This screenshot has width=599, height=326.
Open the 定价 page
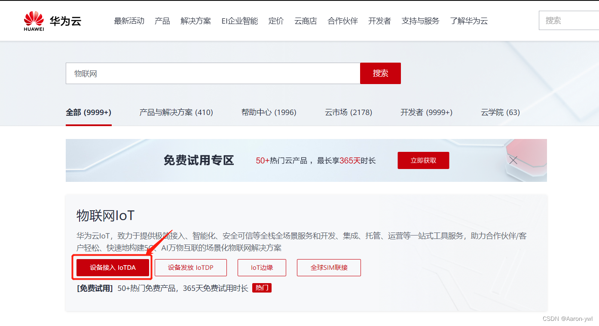click(276, 21)
